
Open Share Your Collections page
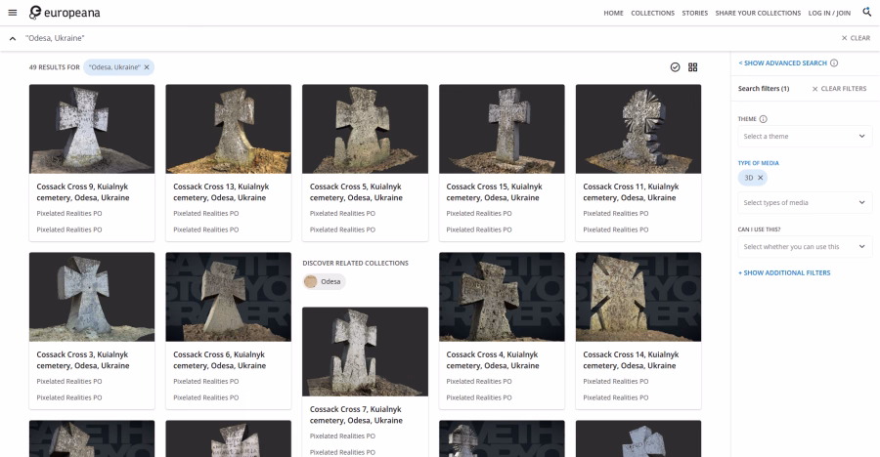point(758,13)
